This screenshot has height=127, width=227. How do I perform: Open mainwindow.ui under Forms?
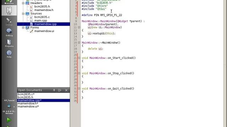coord(44,31)
